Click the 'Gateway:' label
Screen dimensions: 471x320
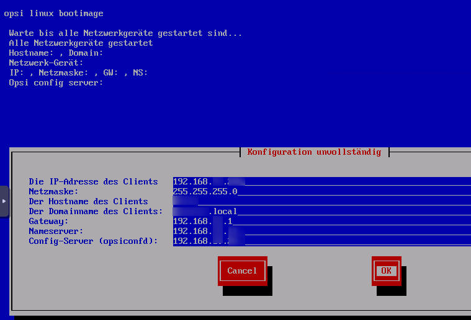pyautogui.click(x=48, y=221)
